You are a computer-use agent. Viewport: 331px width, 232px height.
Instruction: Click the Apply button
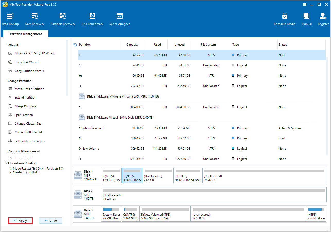click(x=20, y=220)
